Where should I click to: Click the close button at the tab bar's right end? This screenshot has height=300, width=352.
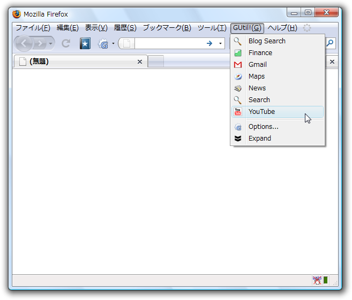[332, 61]
